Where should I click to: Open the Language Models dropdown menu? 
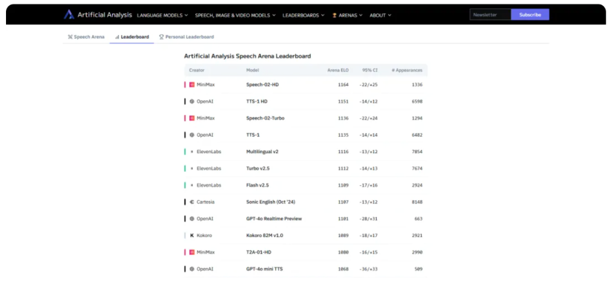pyautogui.click(x=162, y=15)
